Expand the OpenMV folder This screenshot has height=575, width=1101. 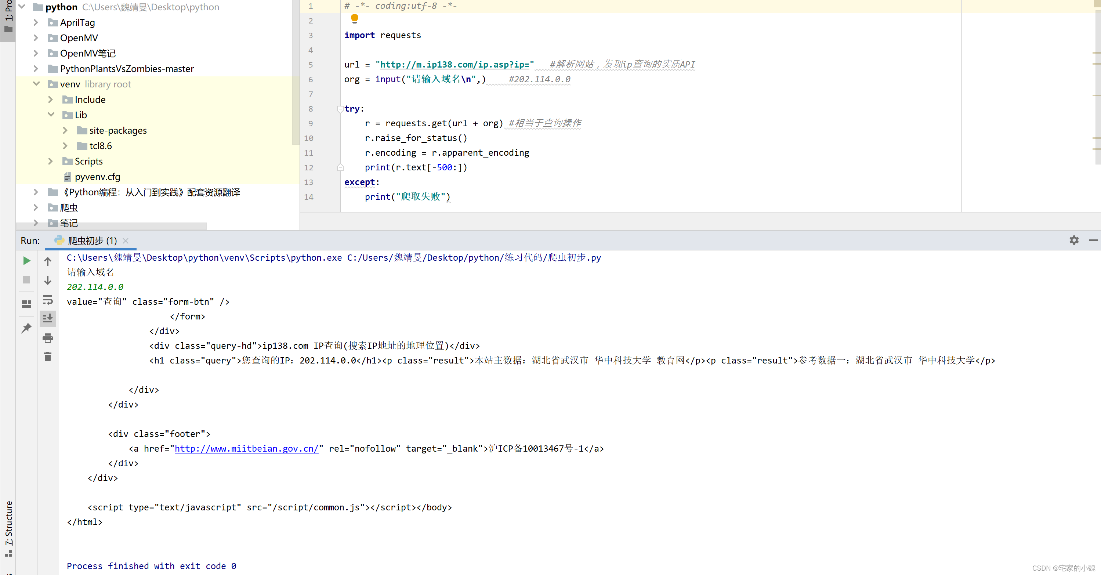pos(36,37)
